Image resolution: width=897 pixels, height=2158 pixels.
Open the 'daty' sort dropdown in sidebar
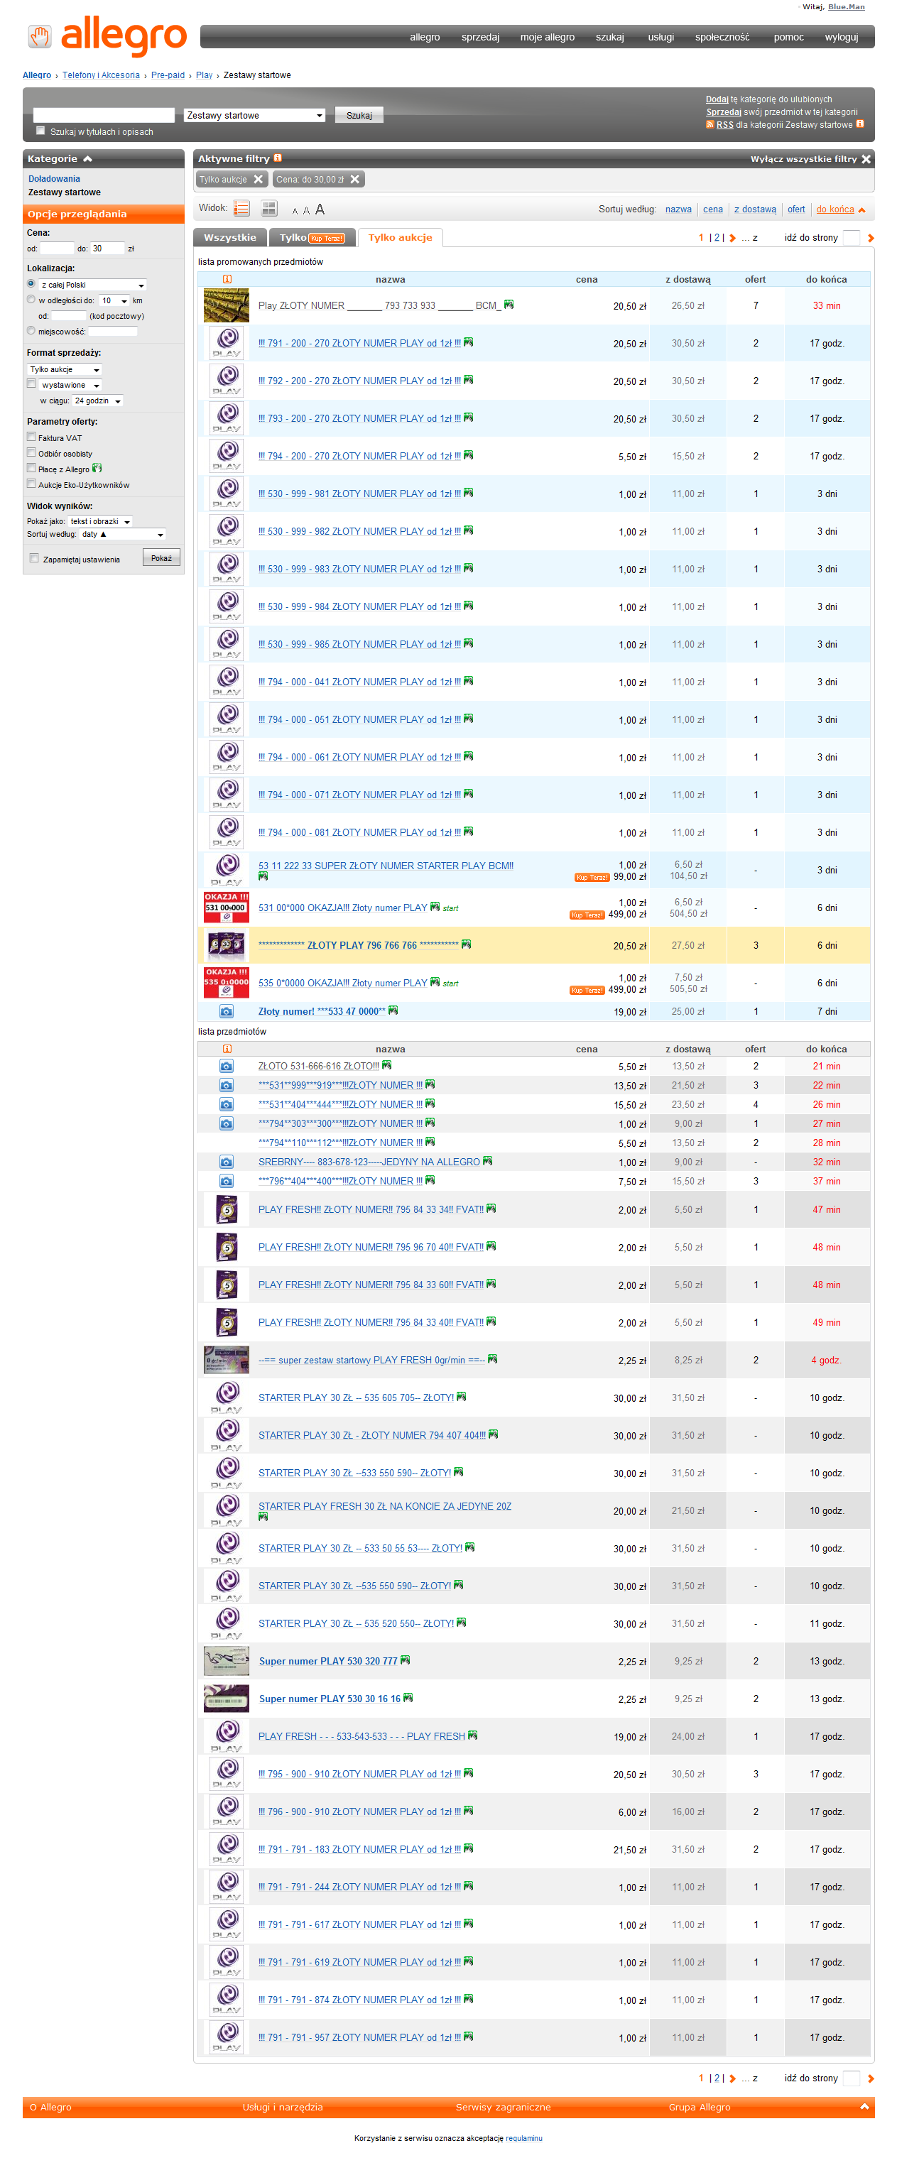click(x=123, y=535)
